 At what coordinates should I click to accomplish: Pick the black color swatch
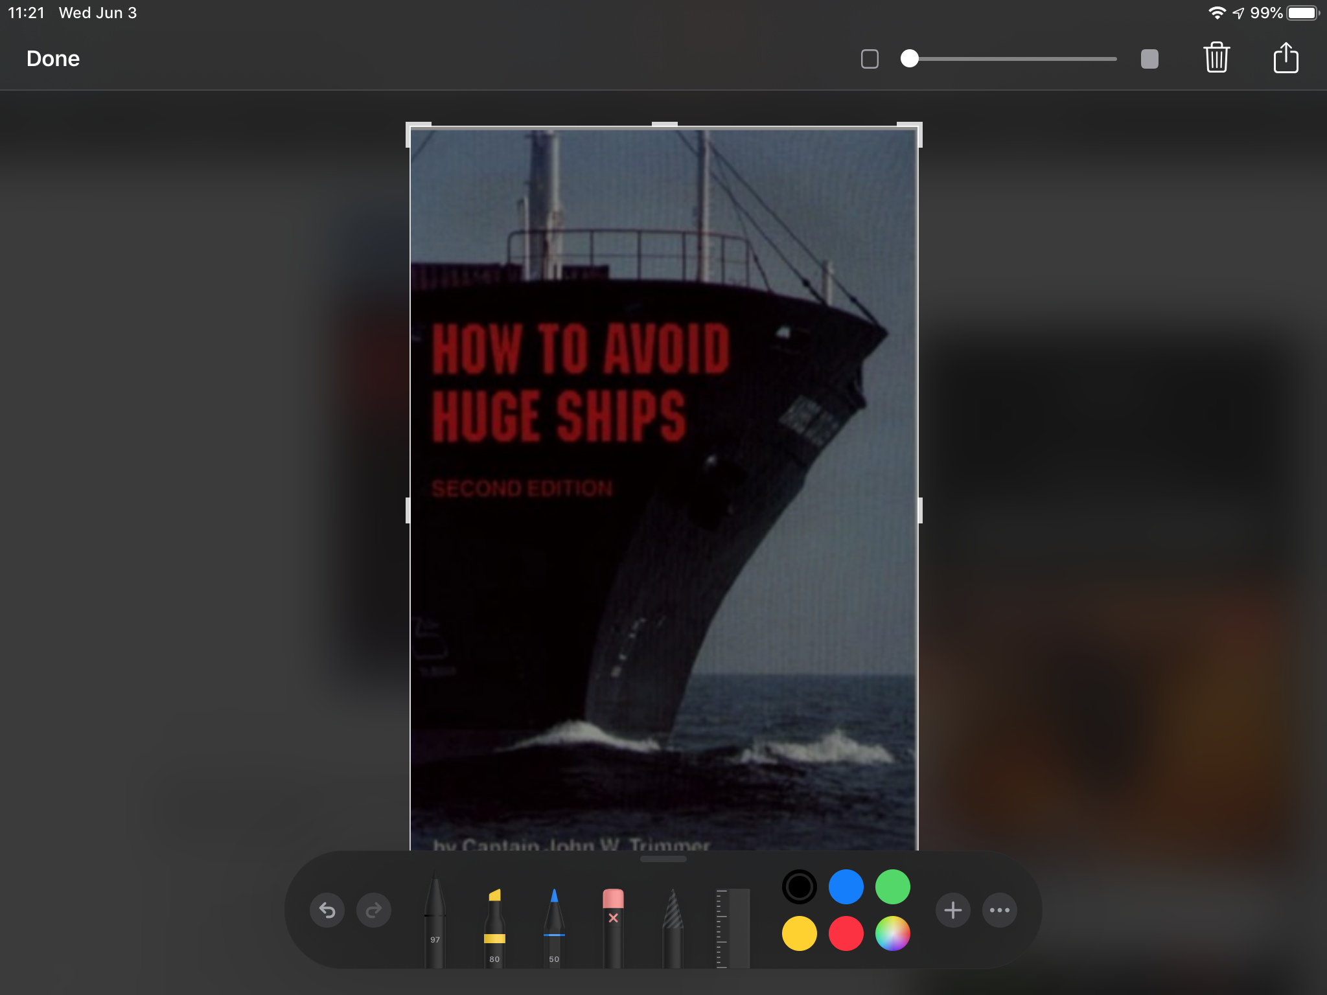(800, 887)
